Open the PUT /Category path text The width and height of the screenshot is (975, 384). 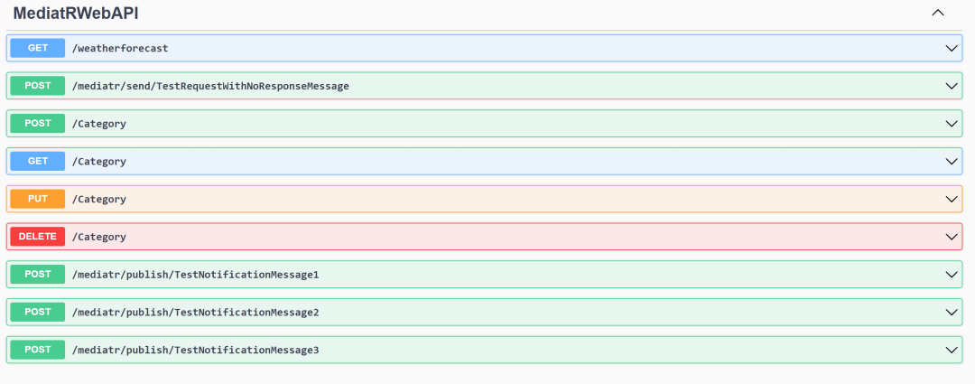click(99, 199)
